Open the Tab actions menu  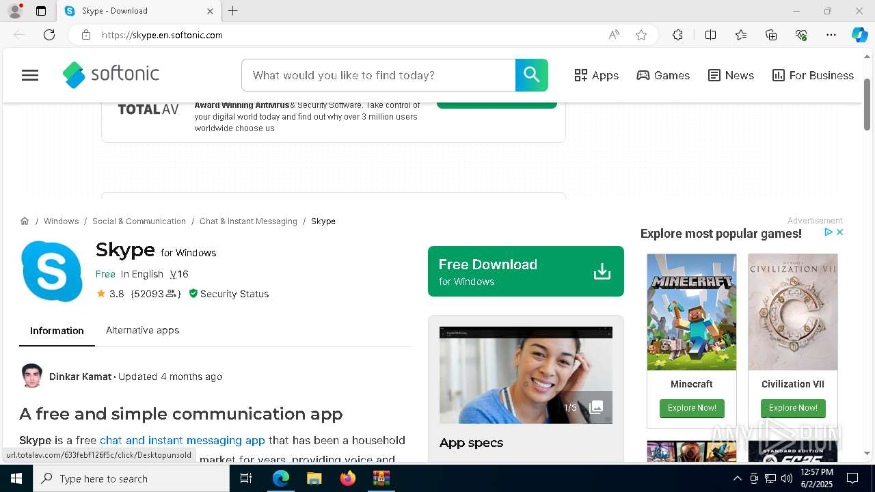41,11
